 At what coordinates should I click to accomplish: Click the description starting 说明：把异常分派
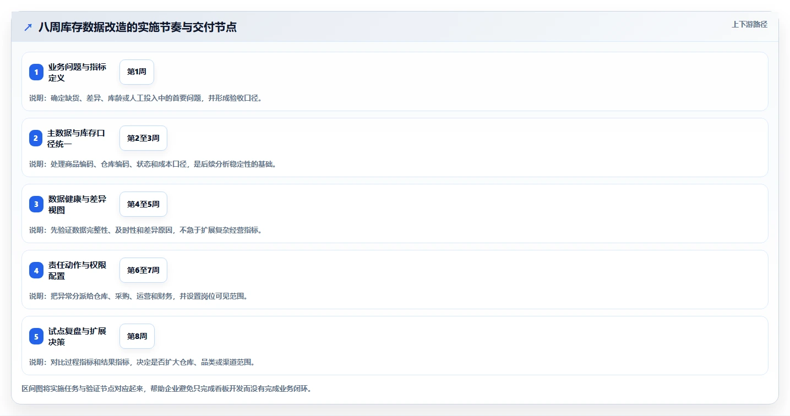click(x=139, y=296)
